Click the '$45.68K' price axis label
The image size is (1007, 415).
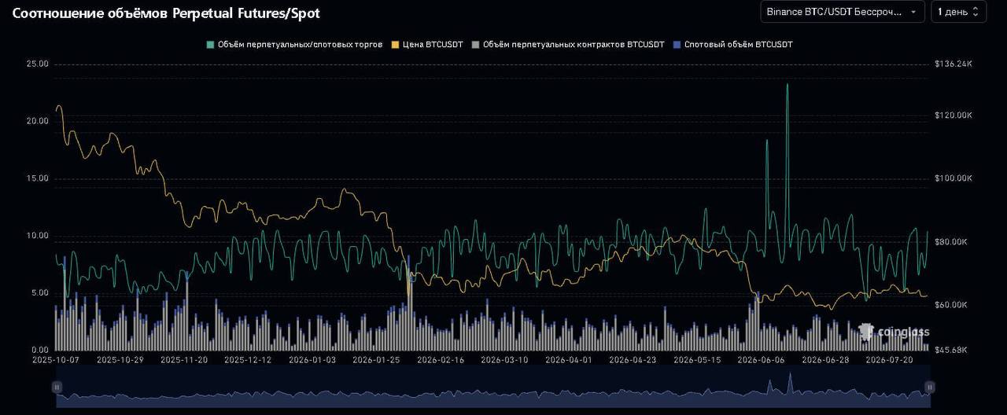(952, 350)
